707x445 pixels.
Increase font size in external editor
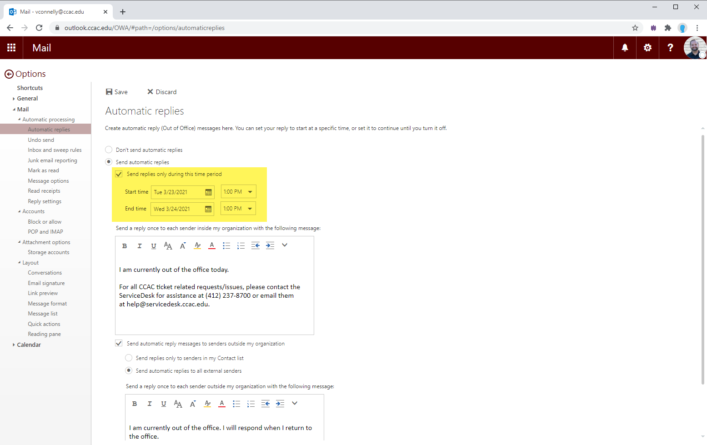point(193,404)
